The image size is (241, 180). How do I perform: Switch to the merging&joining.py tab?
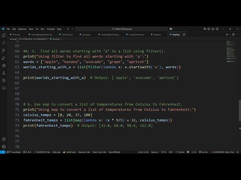click(110, 34)
